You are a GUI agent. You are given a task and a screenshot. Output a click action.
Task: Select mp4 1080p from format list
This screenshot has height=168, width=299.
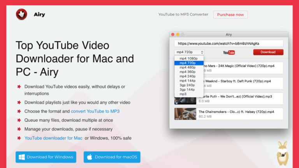coord(189,58)
